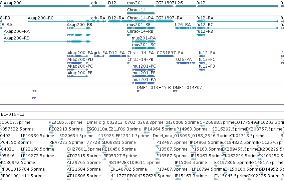
Task: Click the ESG0110a.E21_F09.3prime label
Action: [114, 129]
